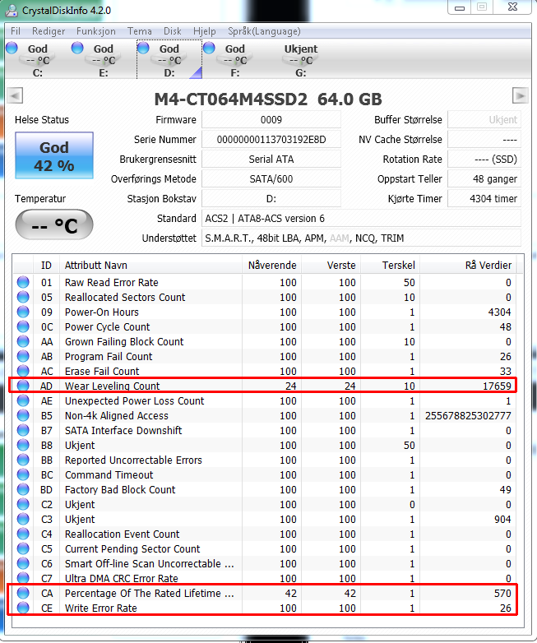This screenshot has height=643, width=537.
Task: Click status icon of Factory Bad Block Count
Action: tap(23, 489)
